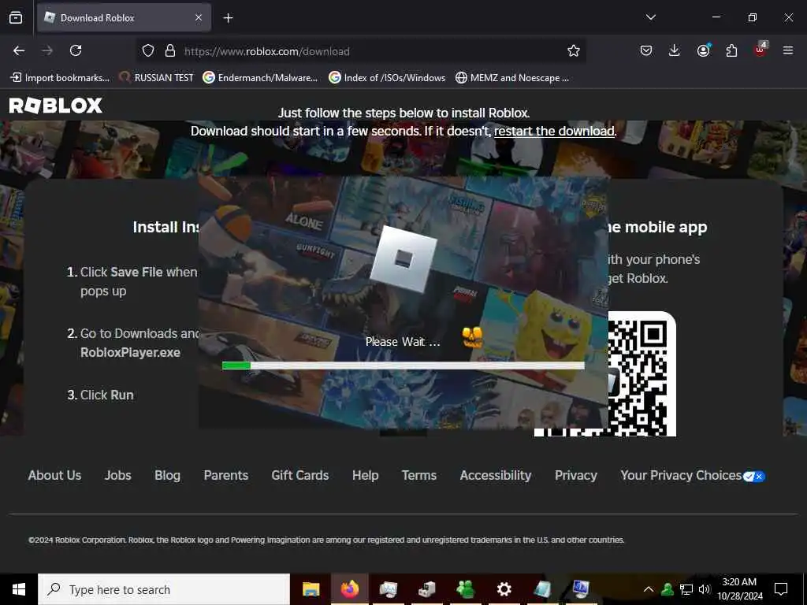Open Firefox application hamburger menu
Screen dimensions: 807x605
[788, 50]
